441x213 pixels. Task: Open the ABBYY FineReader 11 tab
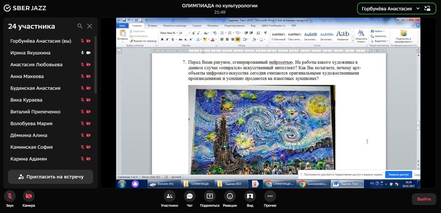(x=273, y=26)
